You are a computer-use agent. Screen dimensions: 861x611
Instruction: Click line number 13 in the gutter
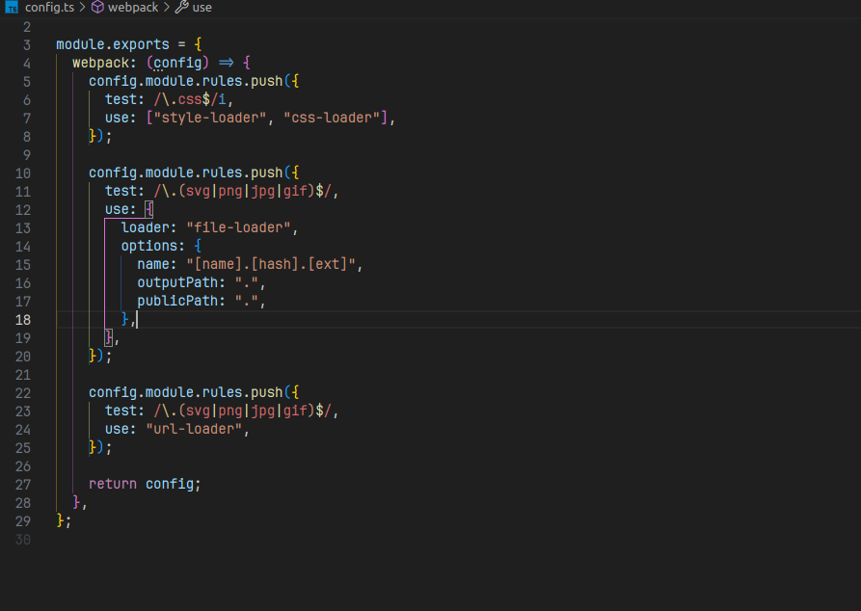[x=23, y=227]
